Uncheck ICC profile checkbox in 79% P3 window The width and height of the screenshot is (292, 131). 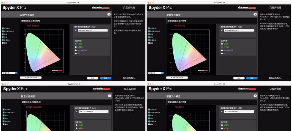pyautogui.click(x=222, y=111)
